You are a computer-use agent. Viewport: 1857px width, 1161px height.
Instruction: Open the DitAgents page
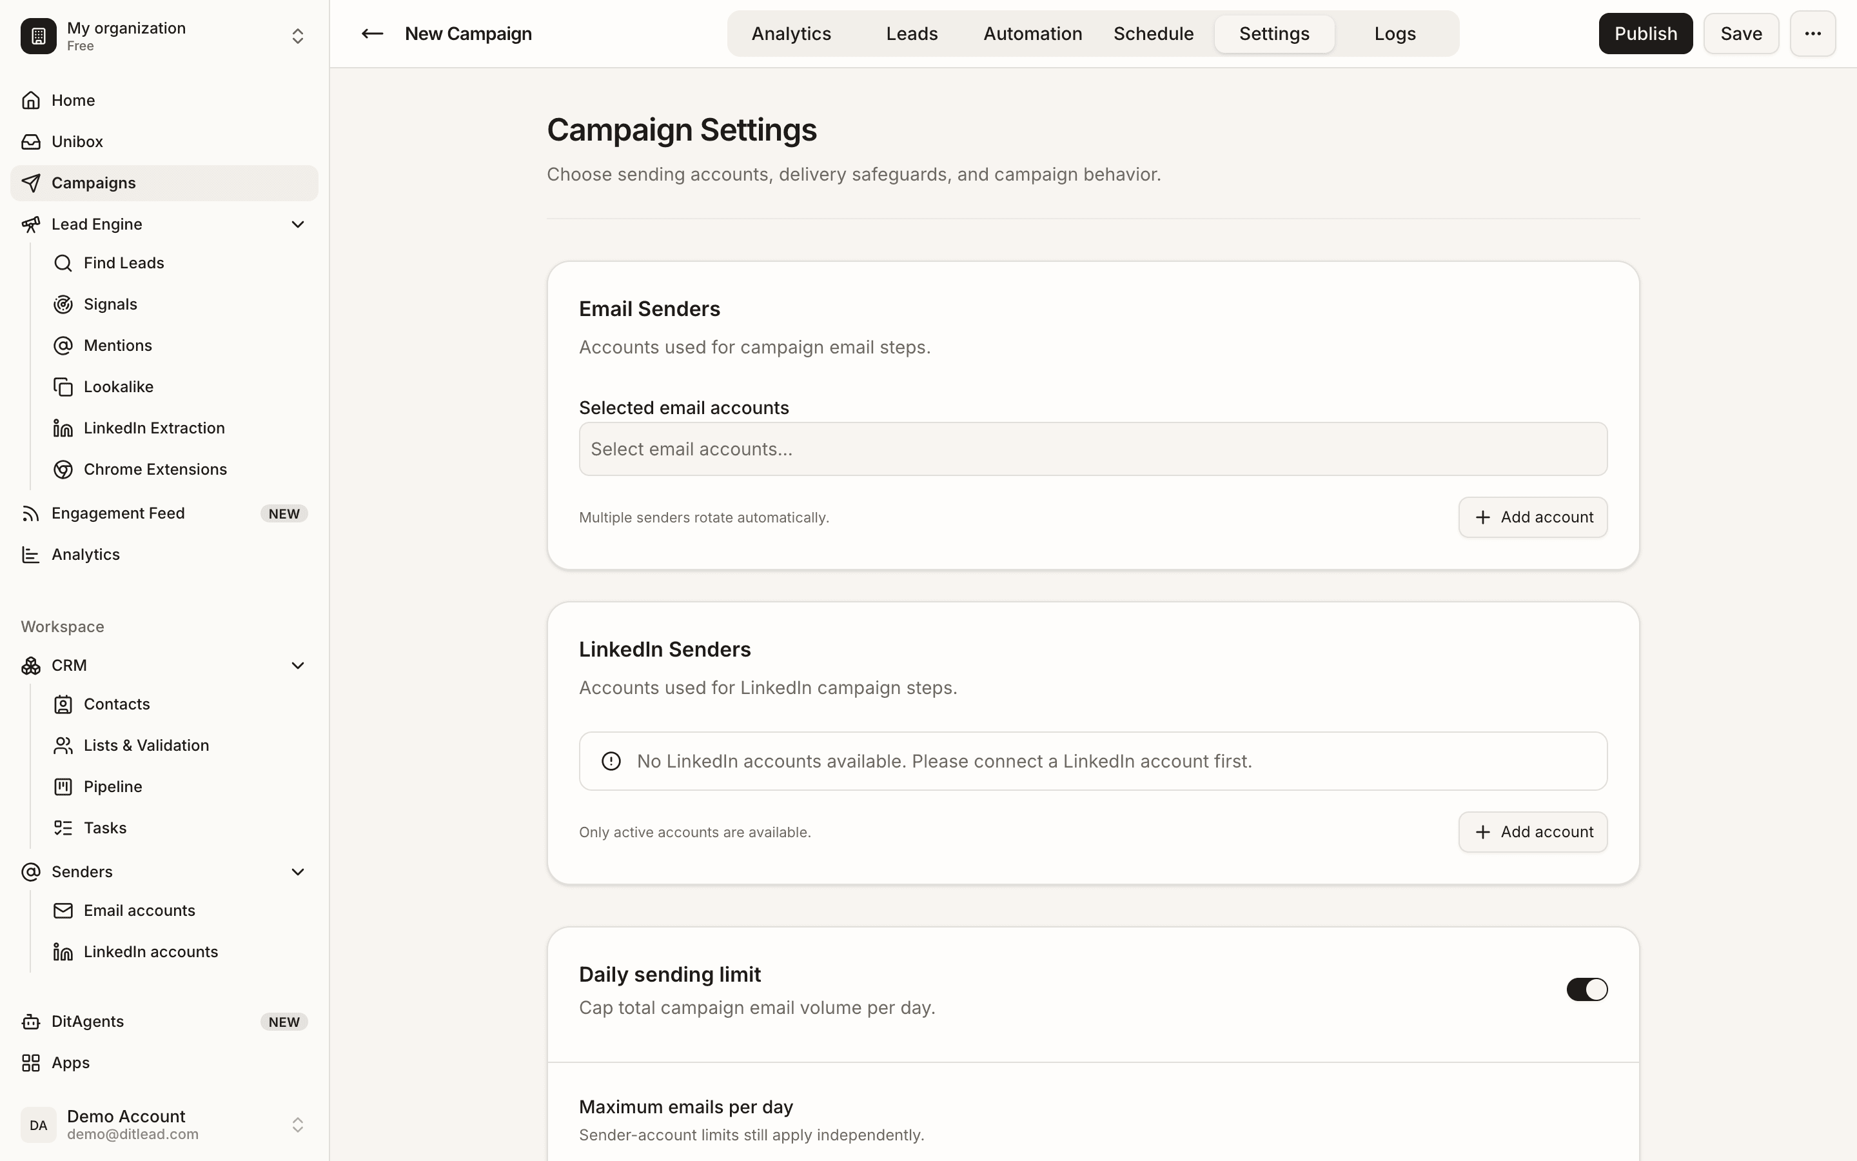[164, 1022]
